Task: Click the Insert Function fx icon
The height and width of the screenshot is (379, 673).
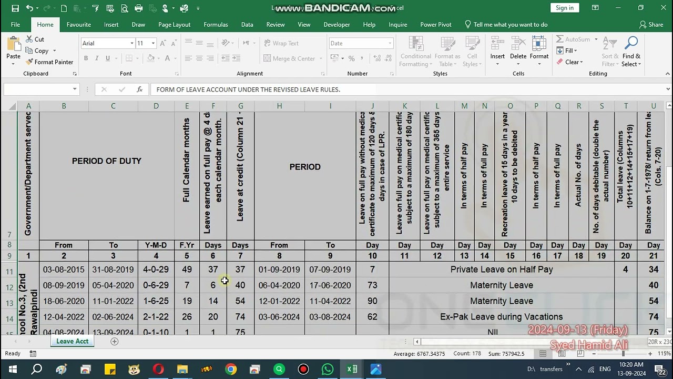Action: tap(139, 89)
